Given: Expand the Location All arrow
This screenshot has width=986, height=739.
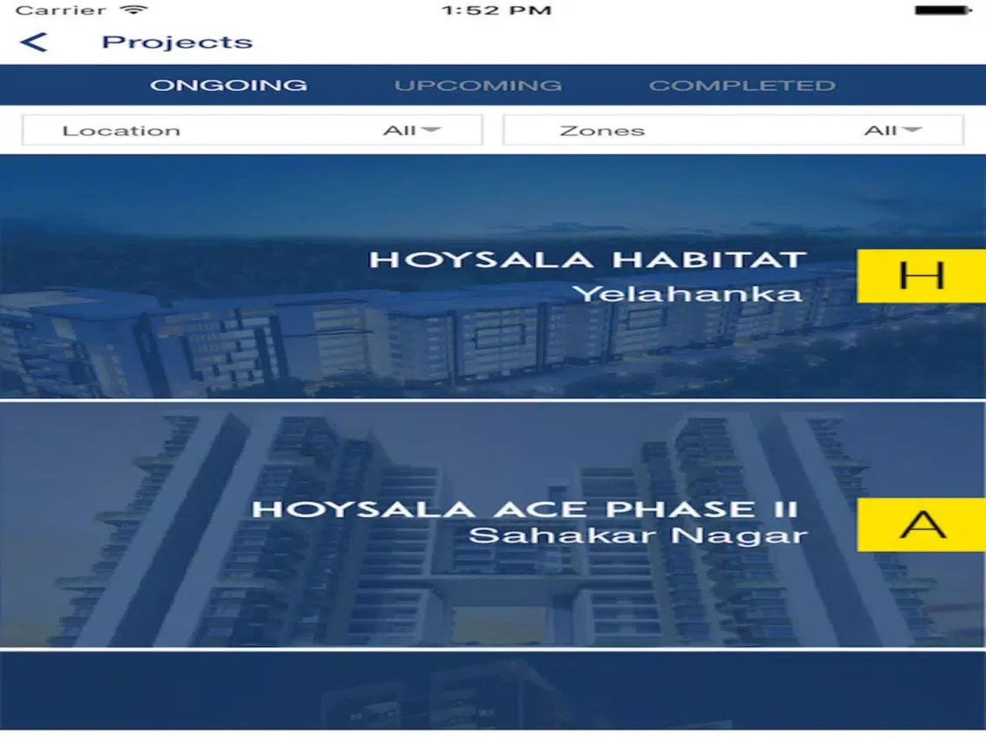Looking at the screenshot, I should pyautogui.click(x=431, y=129).
